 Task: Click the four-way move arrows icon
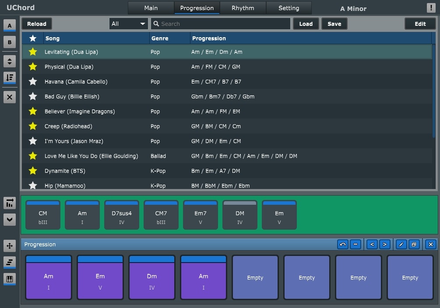pyautogui.click(x=10, y=246)
